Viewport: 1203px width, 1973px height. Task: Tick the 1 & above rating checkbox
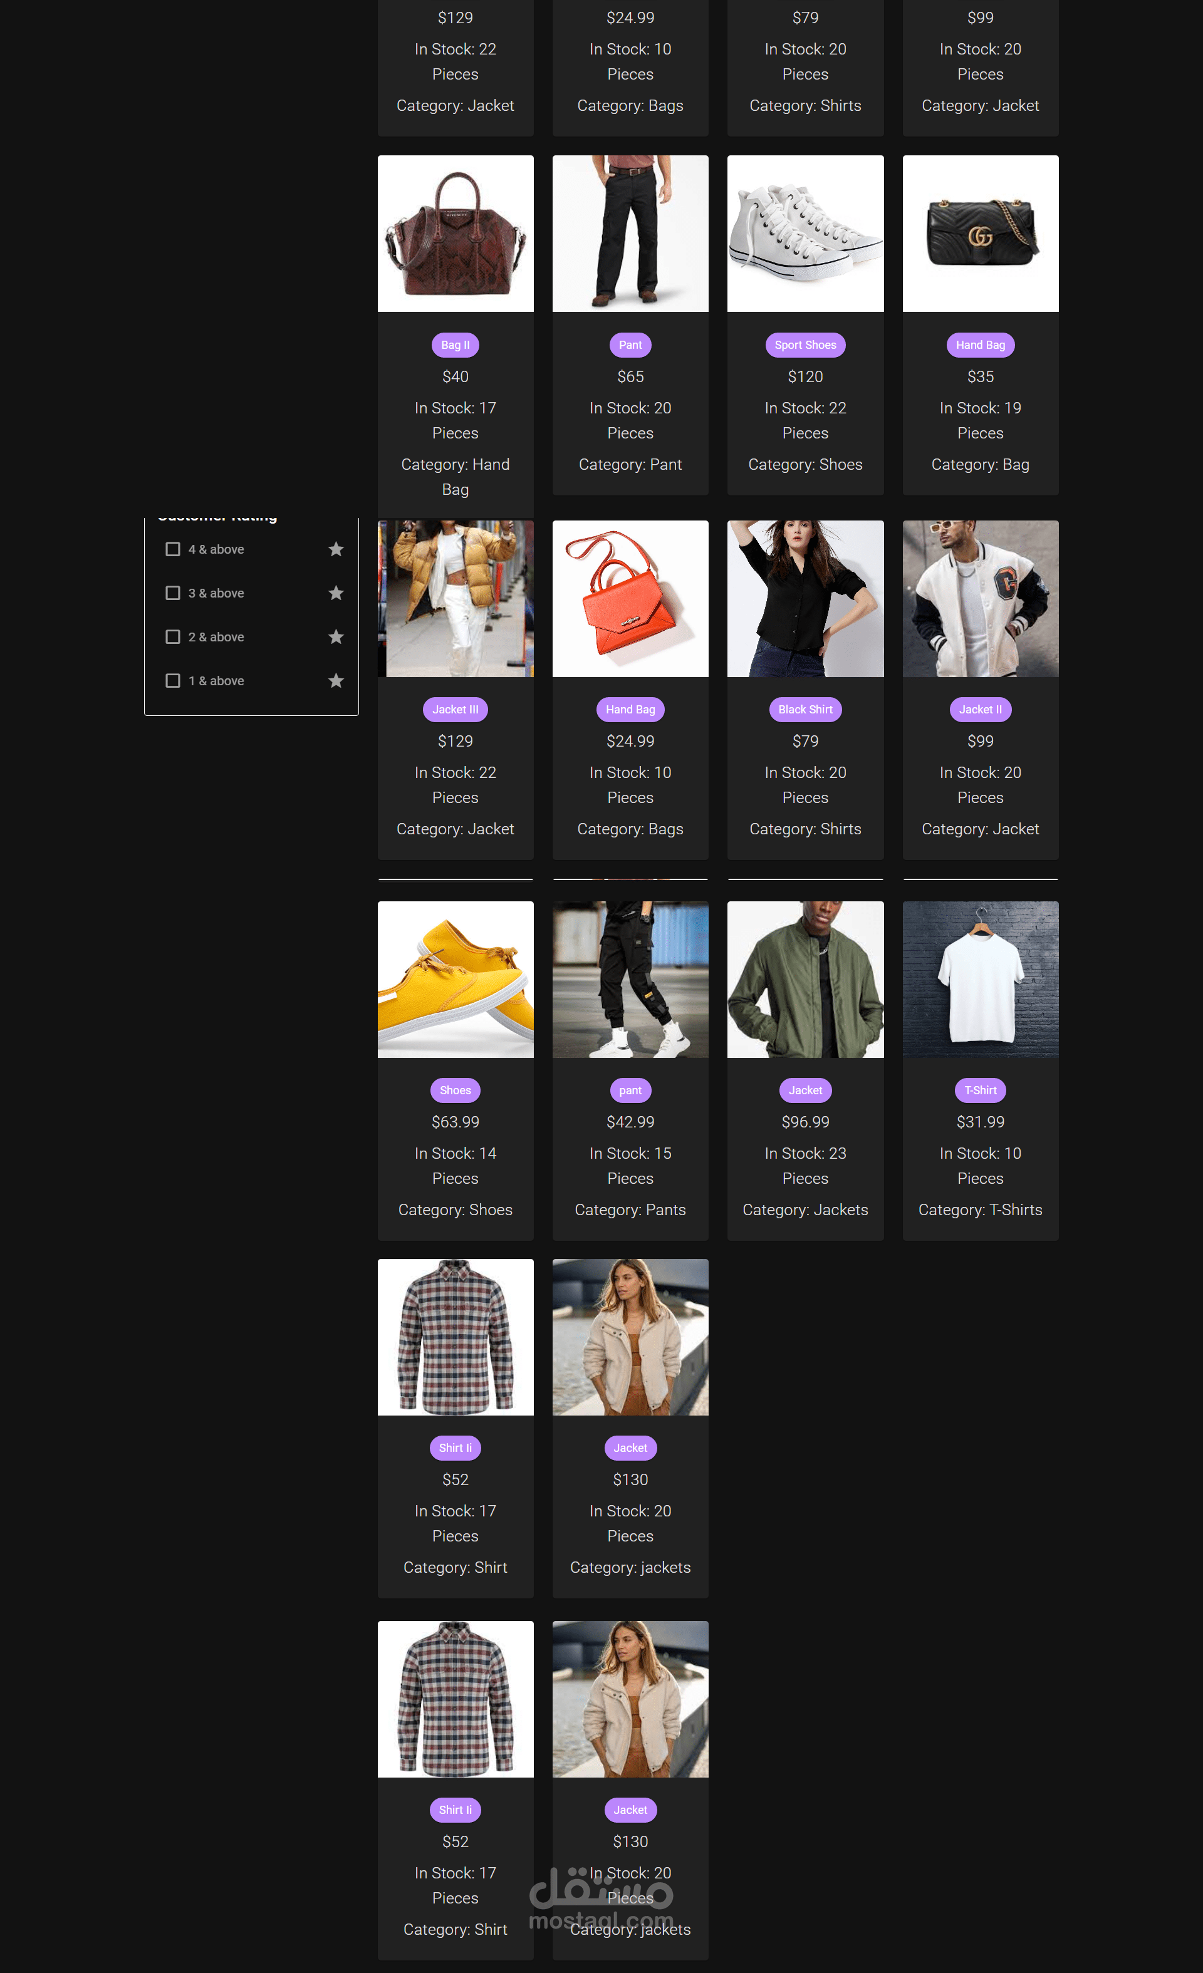tap(172, 681)
